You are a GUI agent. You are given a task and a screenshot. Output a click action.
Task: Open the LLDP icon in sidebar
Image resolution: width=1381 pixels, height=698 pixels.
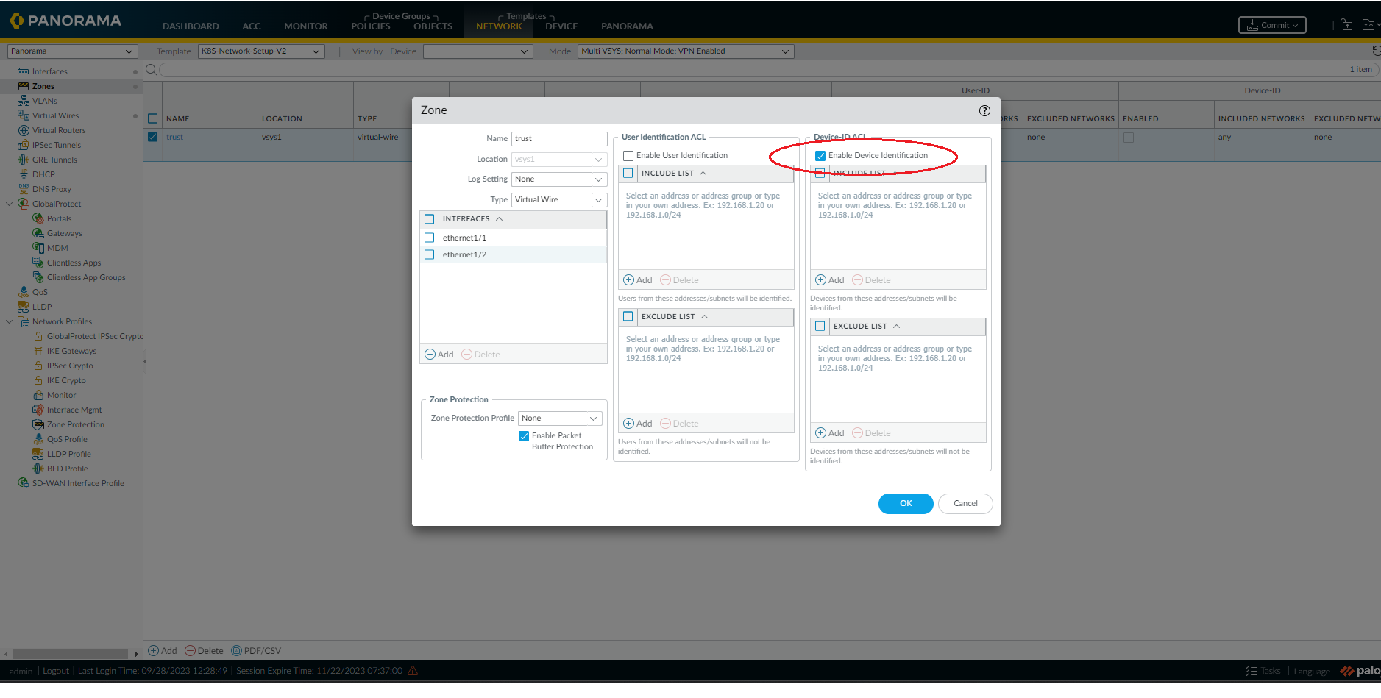click(24, 307)
